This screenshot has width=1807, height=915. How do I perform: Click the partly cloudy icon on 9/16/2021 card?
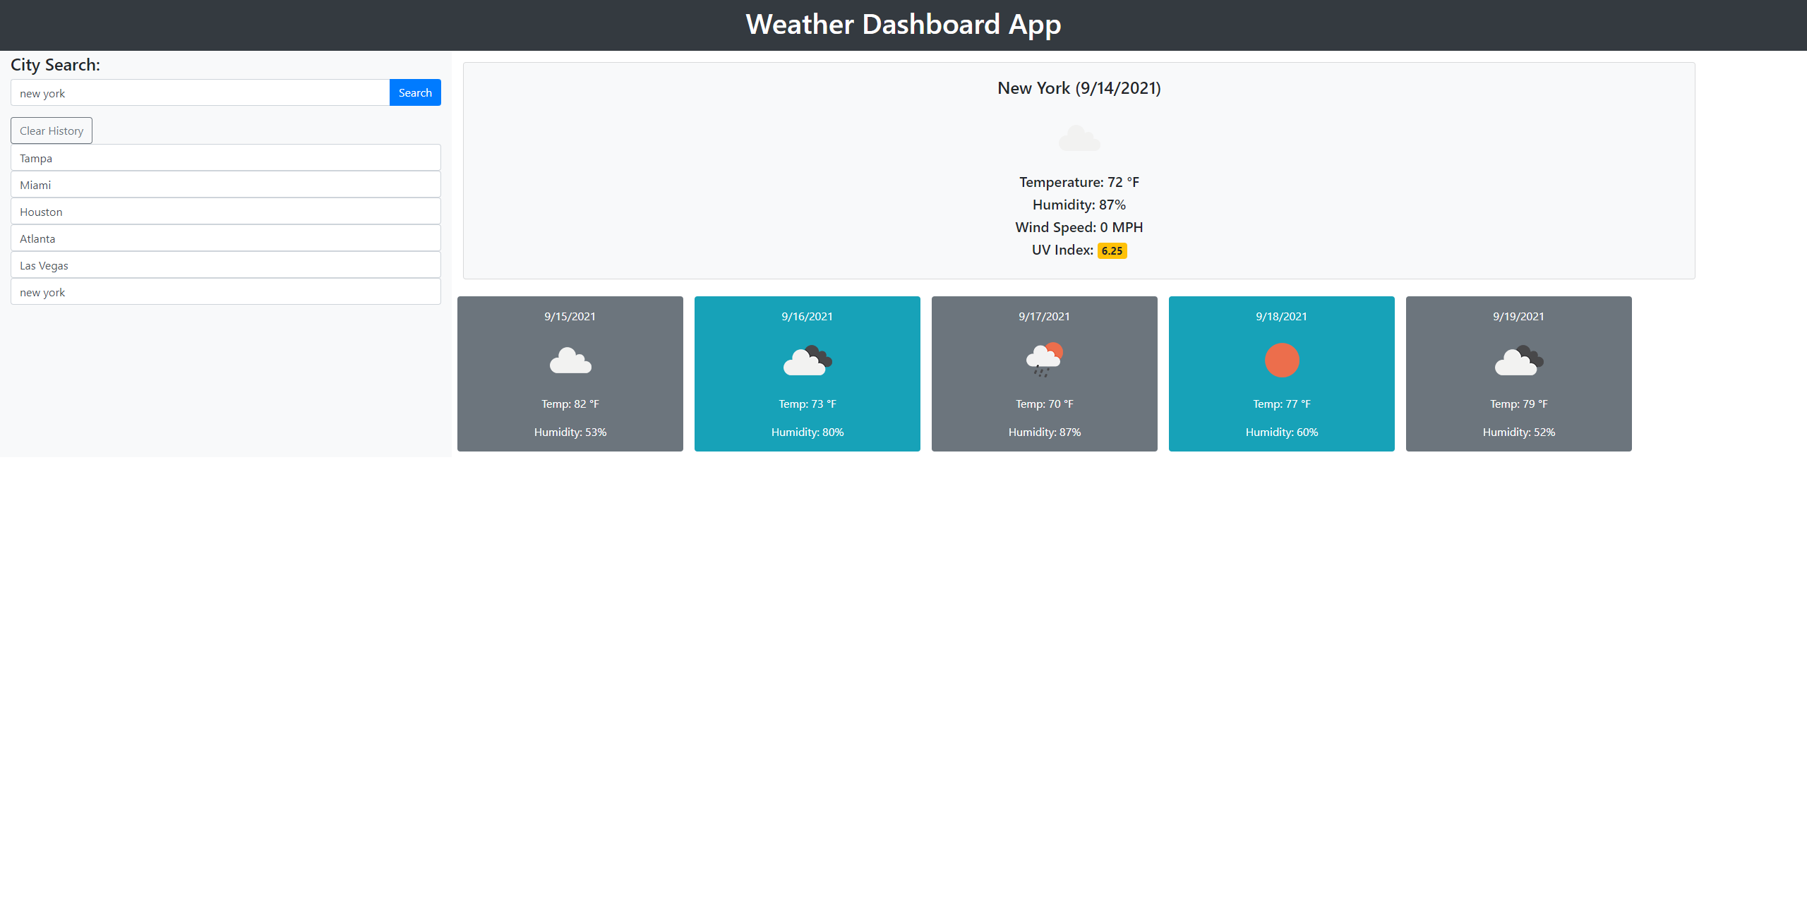coord(807,360)
